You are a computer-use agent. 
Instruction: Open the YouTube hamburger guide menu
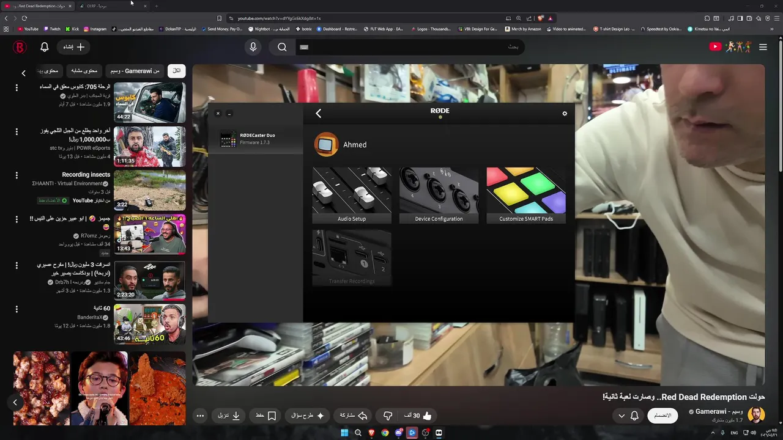pos(763,47)
